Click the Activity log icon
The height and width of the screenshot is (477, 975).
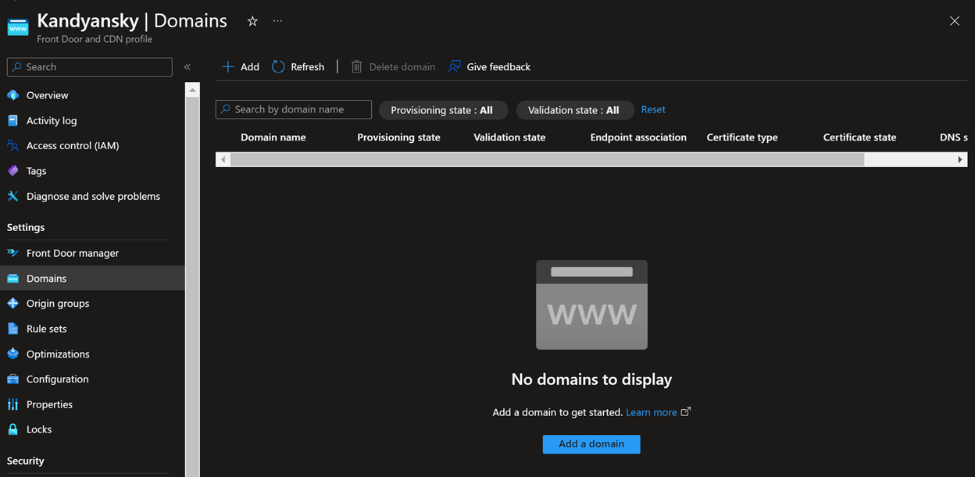pyautogui.click(x=12, y=120)
